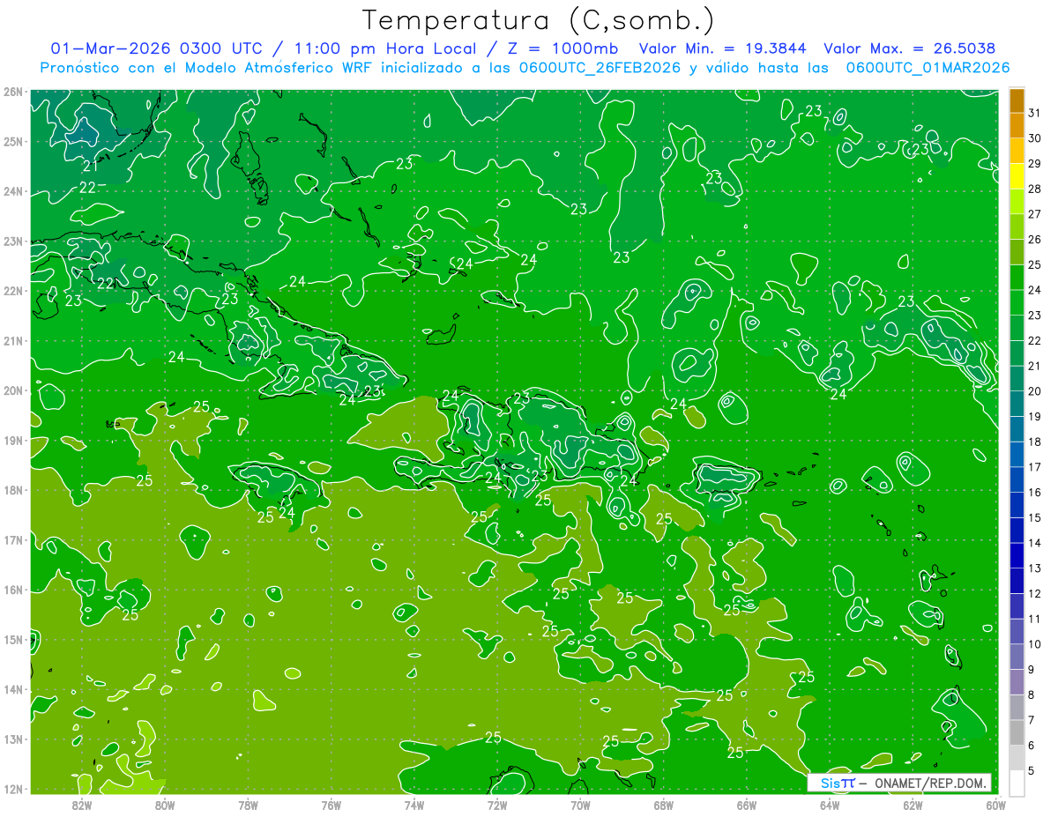
Task: Click the '60W' longitude axis label
Action: pyautogui.click(x=995, y=805)
